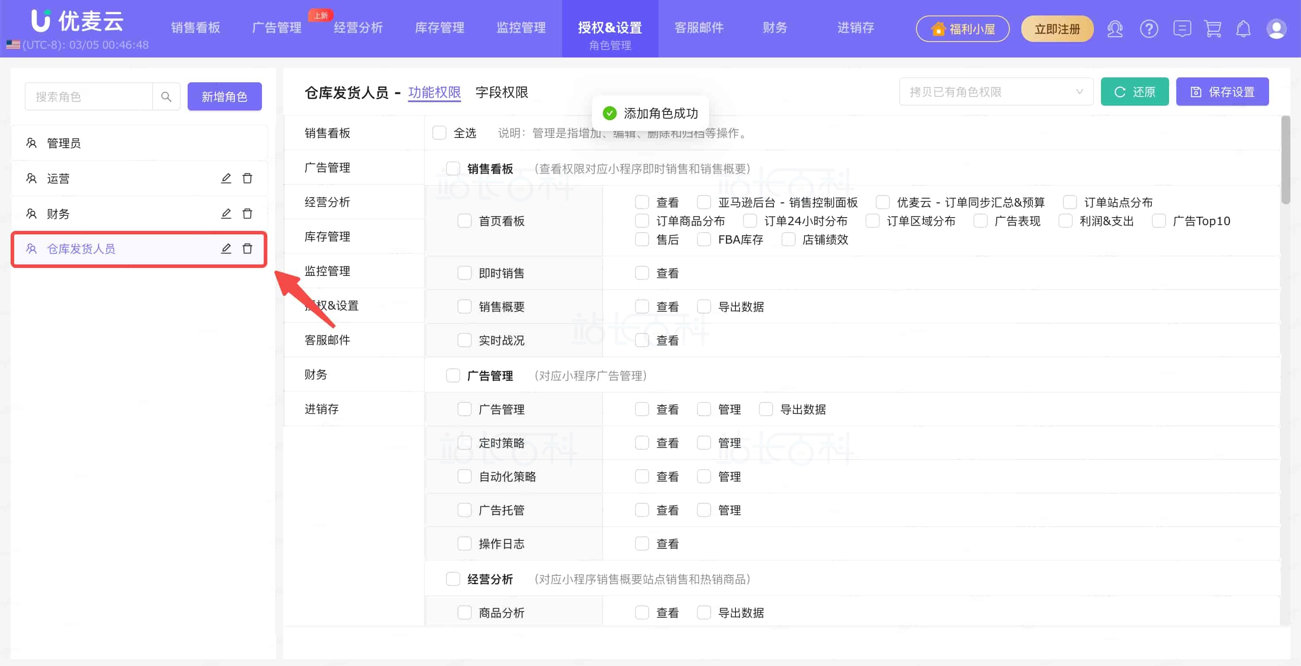This screenshot has width=1301, height=666.
Task: Check 导出数据 for 销售概要 row
Action: (704, 307)
